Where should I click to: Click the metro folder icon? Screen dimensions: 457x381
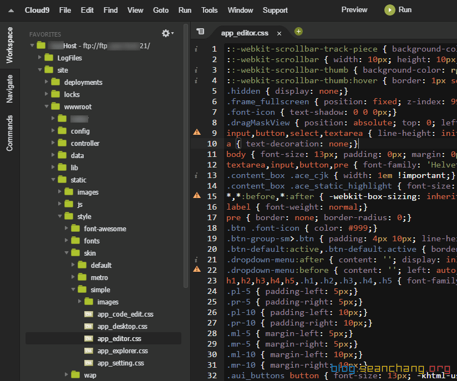82,277
